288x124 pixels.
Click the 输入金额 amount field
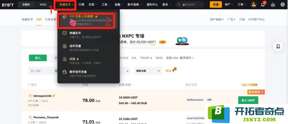pos(43,71)
